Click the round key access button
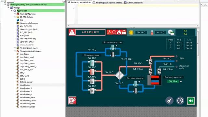Screen dimensions: 208x117 [169, 100]
